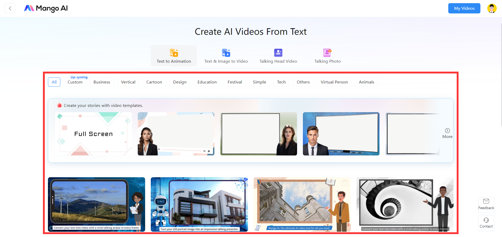502x237 pixels.
Task: Click the Lip-syncing badge label
Action: coord(79,77)
